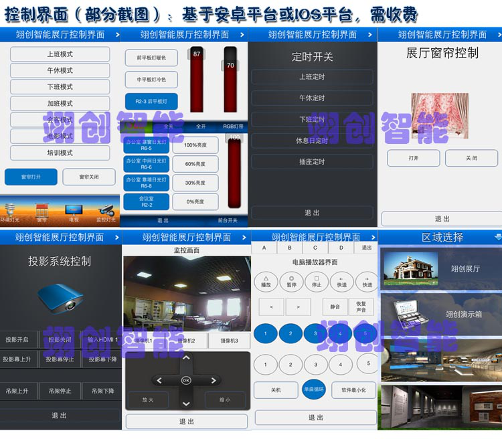The height and width of the screenshot is (439, 502).
Task: Activate the 上班模式 button
Action: [x=60, y=54]
